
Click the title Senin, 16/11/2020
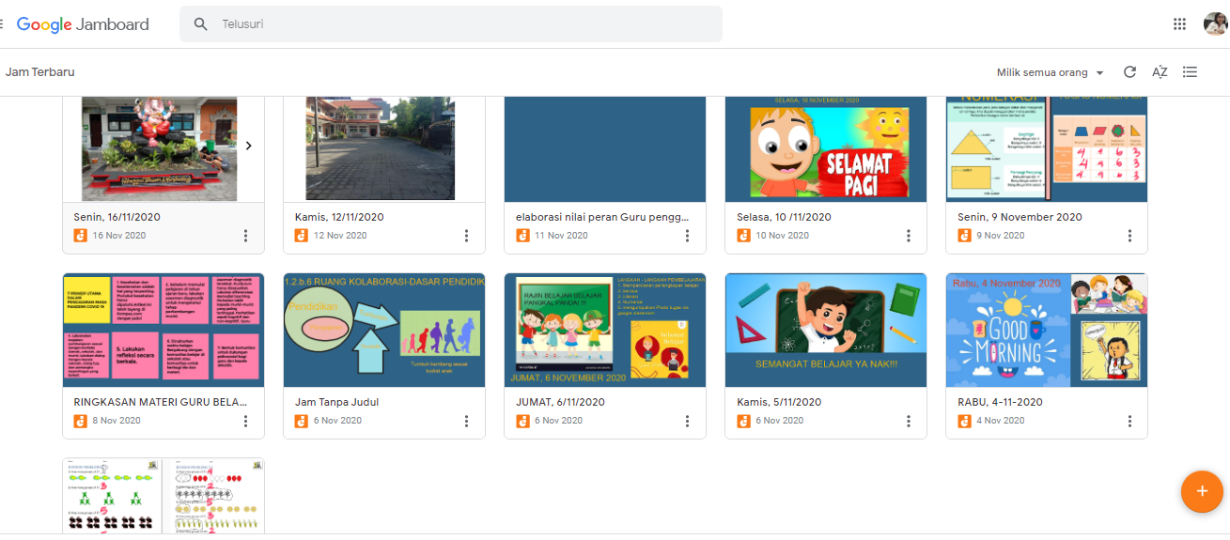117,217
